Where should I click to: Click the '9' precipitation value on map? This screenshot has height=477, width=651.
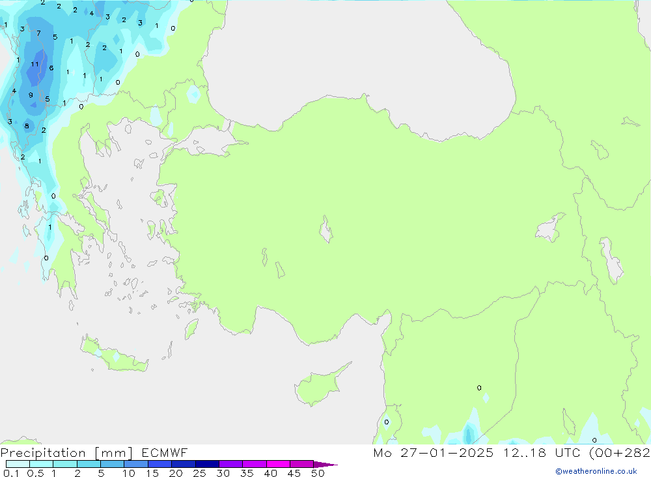coord(31,95)
